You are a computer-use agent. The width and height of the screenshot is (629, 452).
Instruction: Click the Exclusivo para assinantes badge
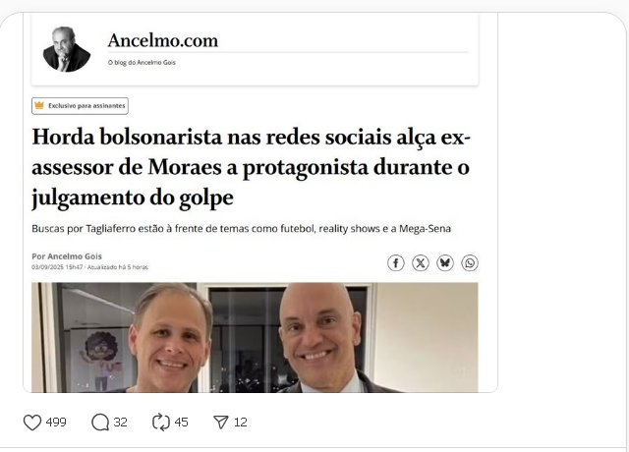click(x=80, y=106)
